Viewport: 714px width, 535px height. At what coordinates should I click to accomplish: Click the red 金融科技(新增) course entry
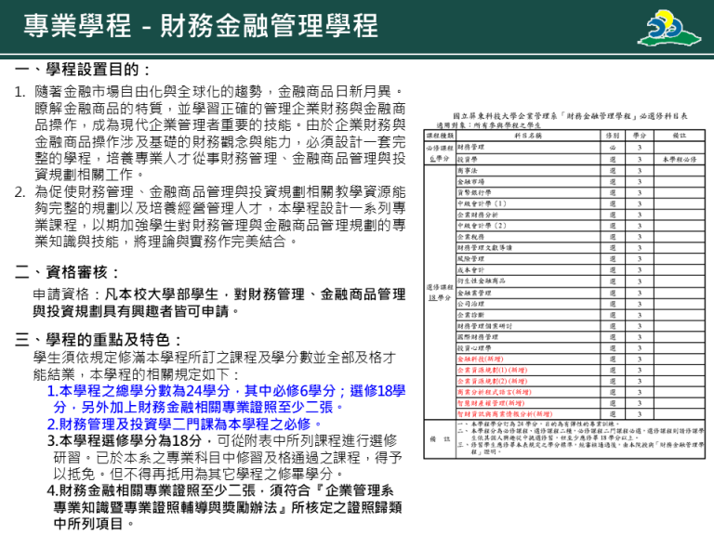[480, 358]
